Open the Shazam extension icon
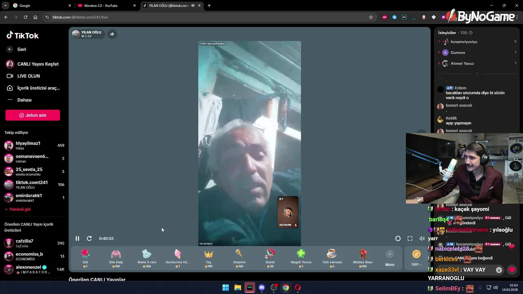Screen dimensions: 523x294 (x=394, y=17)
